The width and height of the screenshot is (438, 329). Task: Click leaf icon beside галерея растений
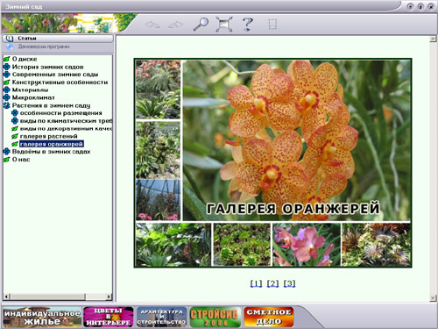(15, 136)
